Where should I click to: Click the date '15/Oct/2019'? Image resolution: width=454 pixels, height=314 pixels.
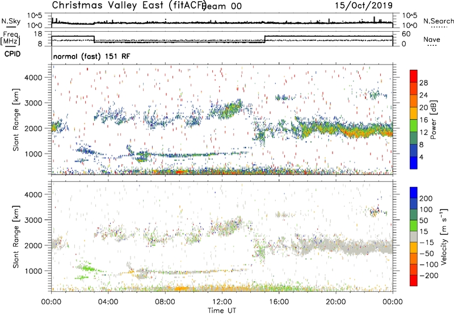click(364, 6)
